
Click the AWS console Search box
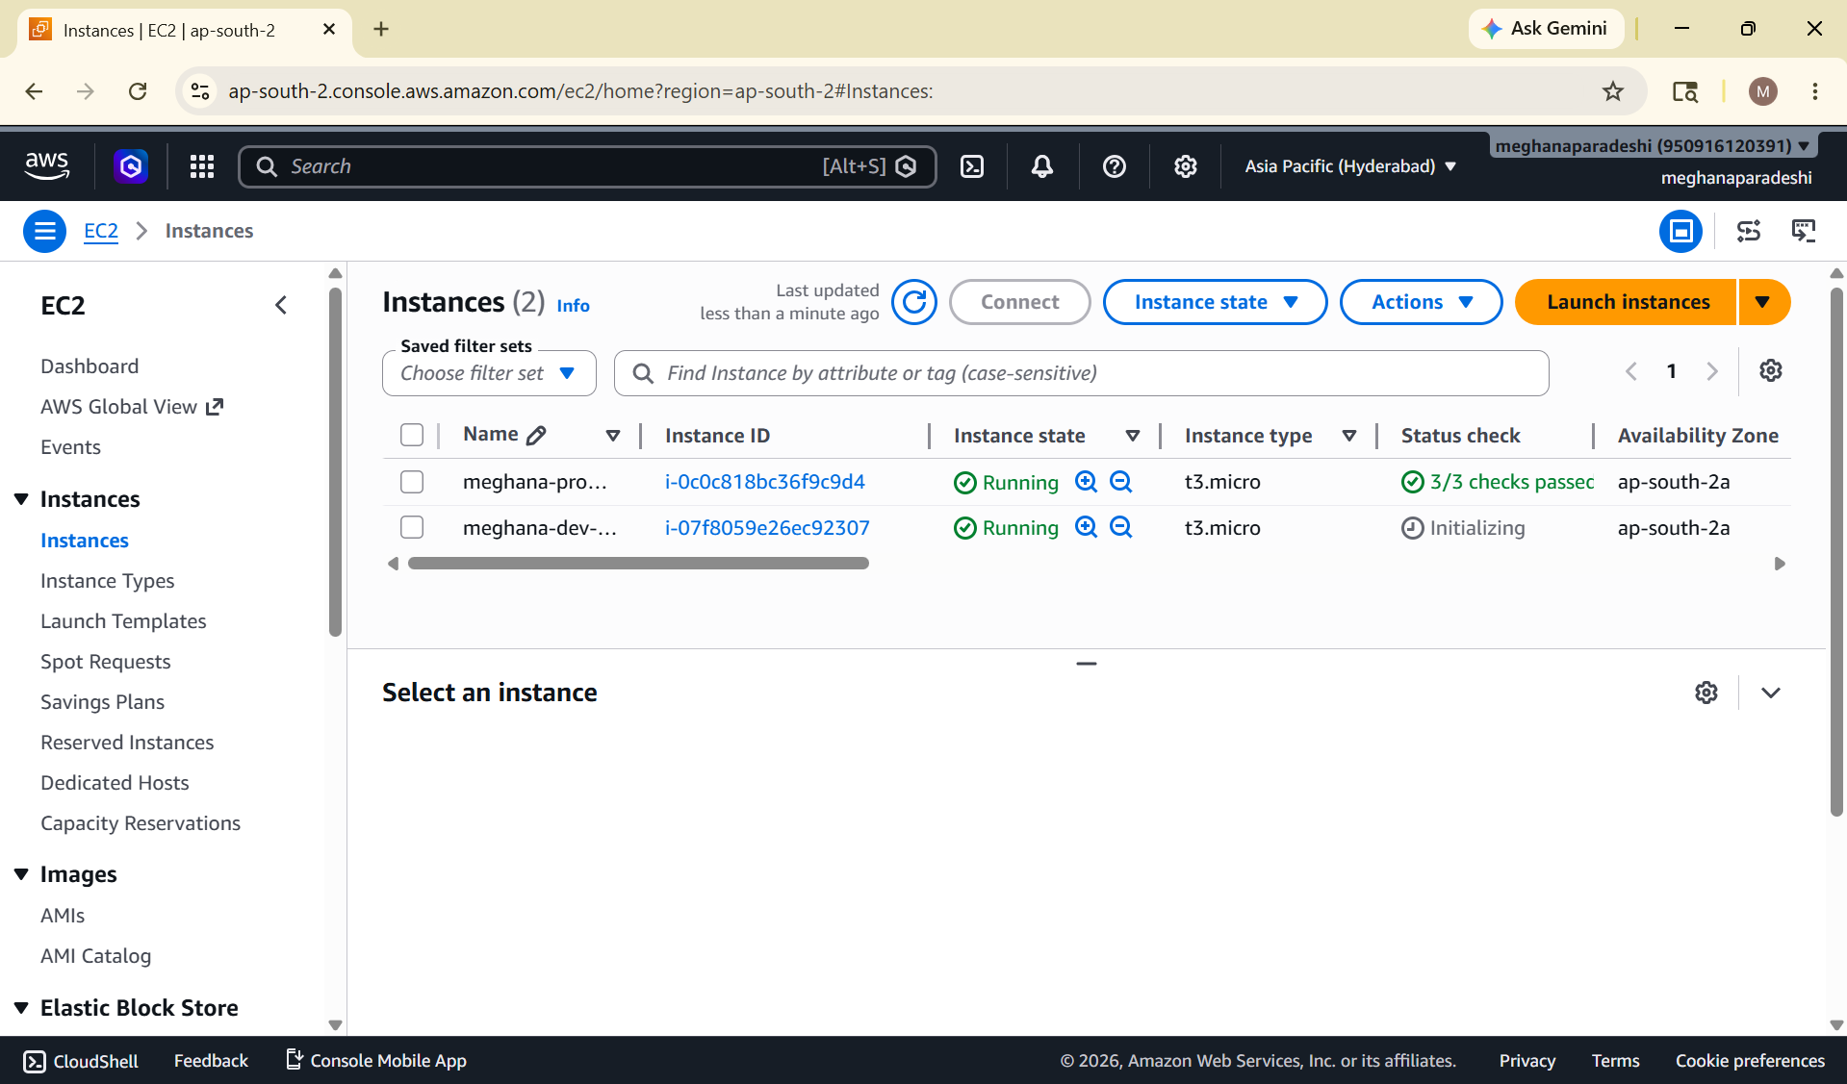(587, 166)
